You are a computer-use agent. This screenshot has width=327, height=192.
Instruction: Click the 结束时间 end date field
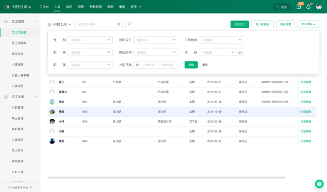tap(167, 65)
